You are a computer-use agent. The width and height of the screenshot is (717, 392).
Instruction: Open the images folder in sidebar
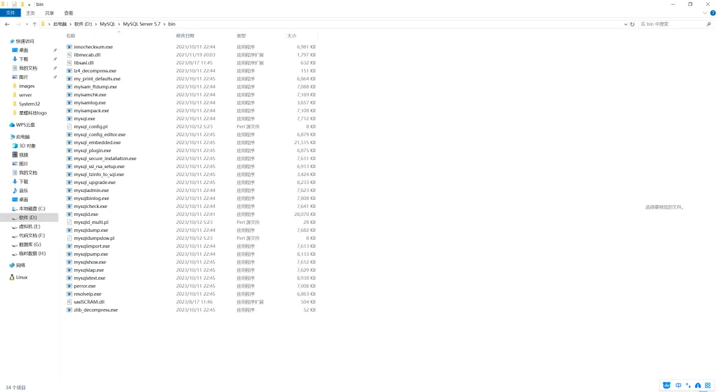(27, 86)
